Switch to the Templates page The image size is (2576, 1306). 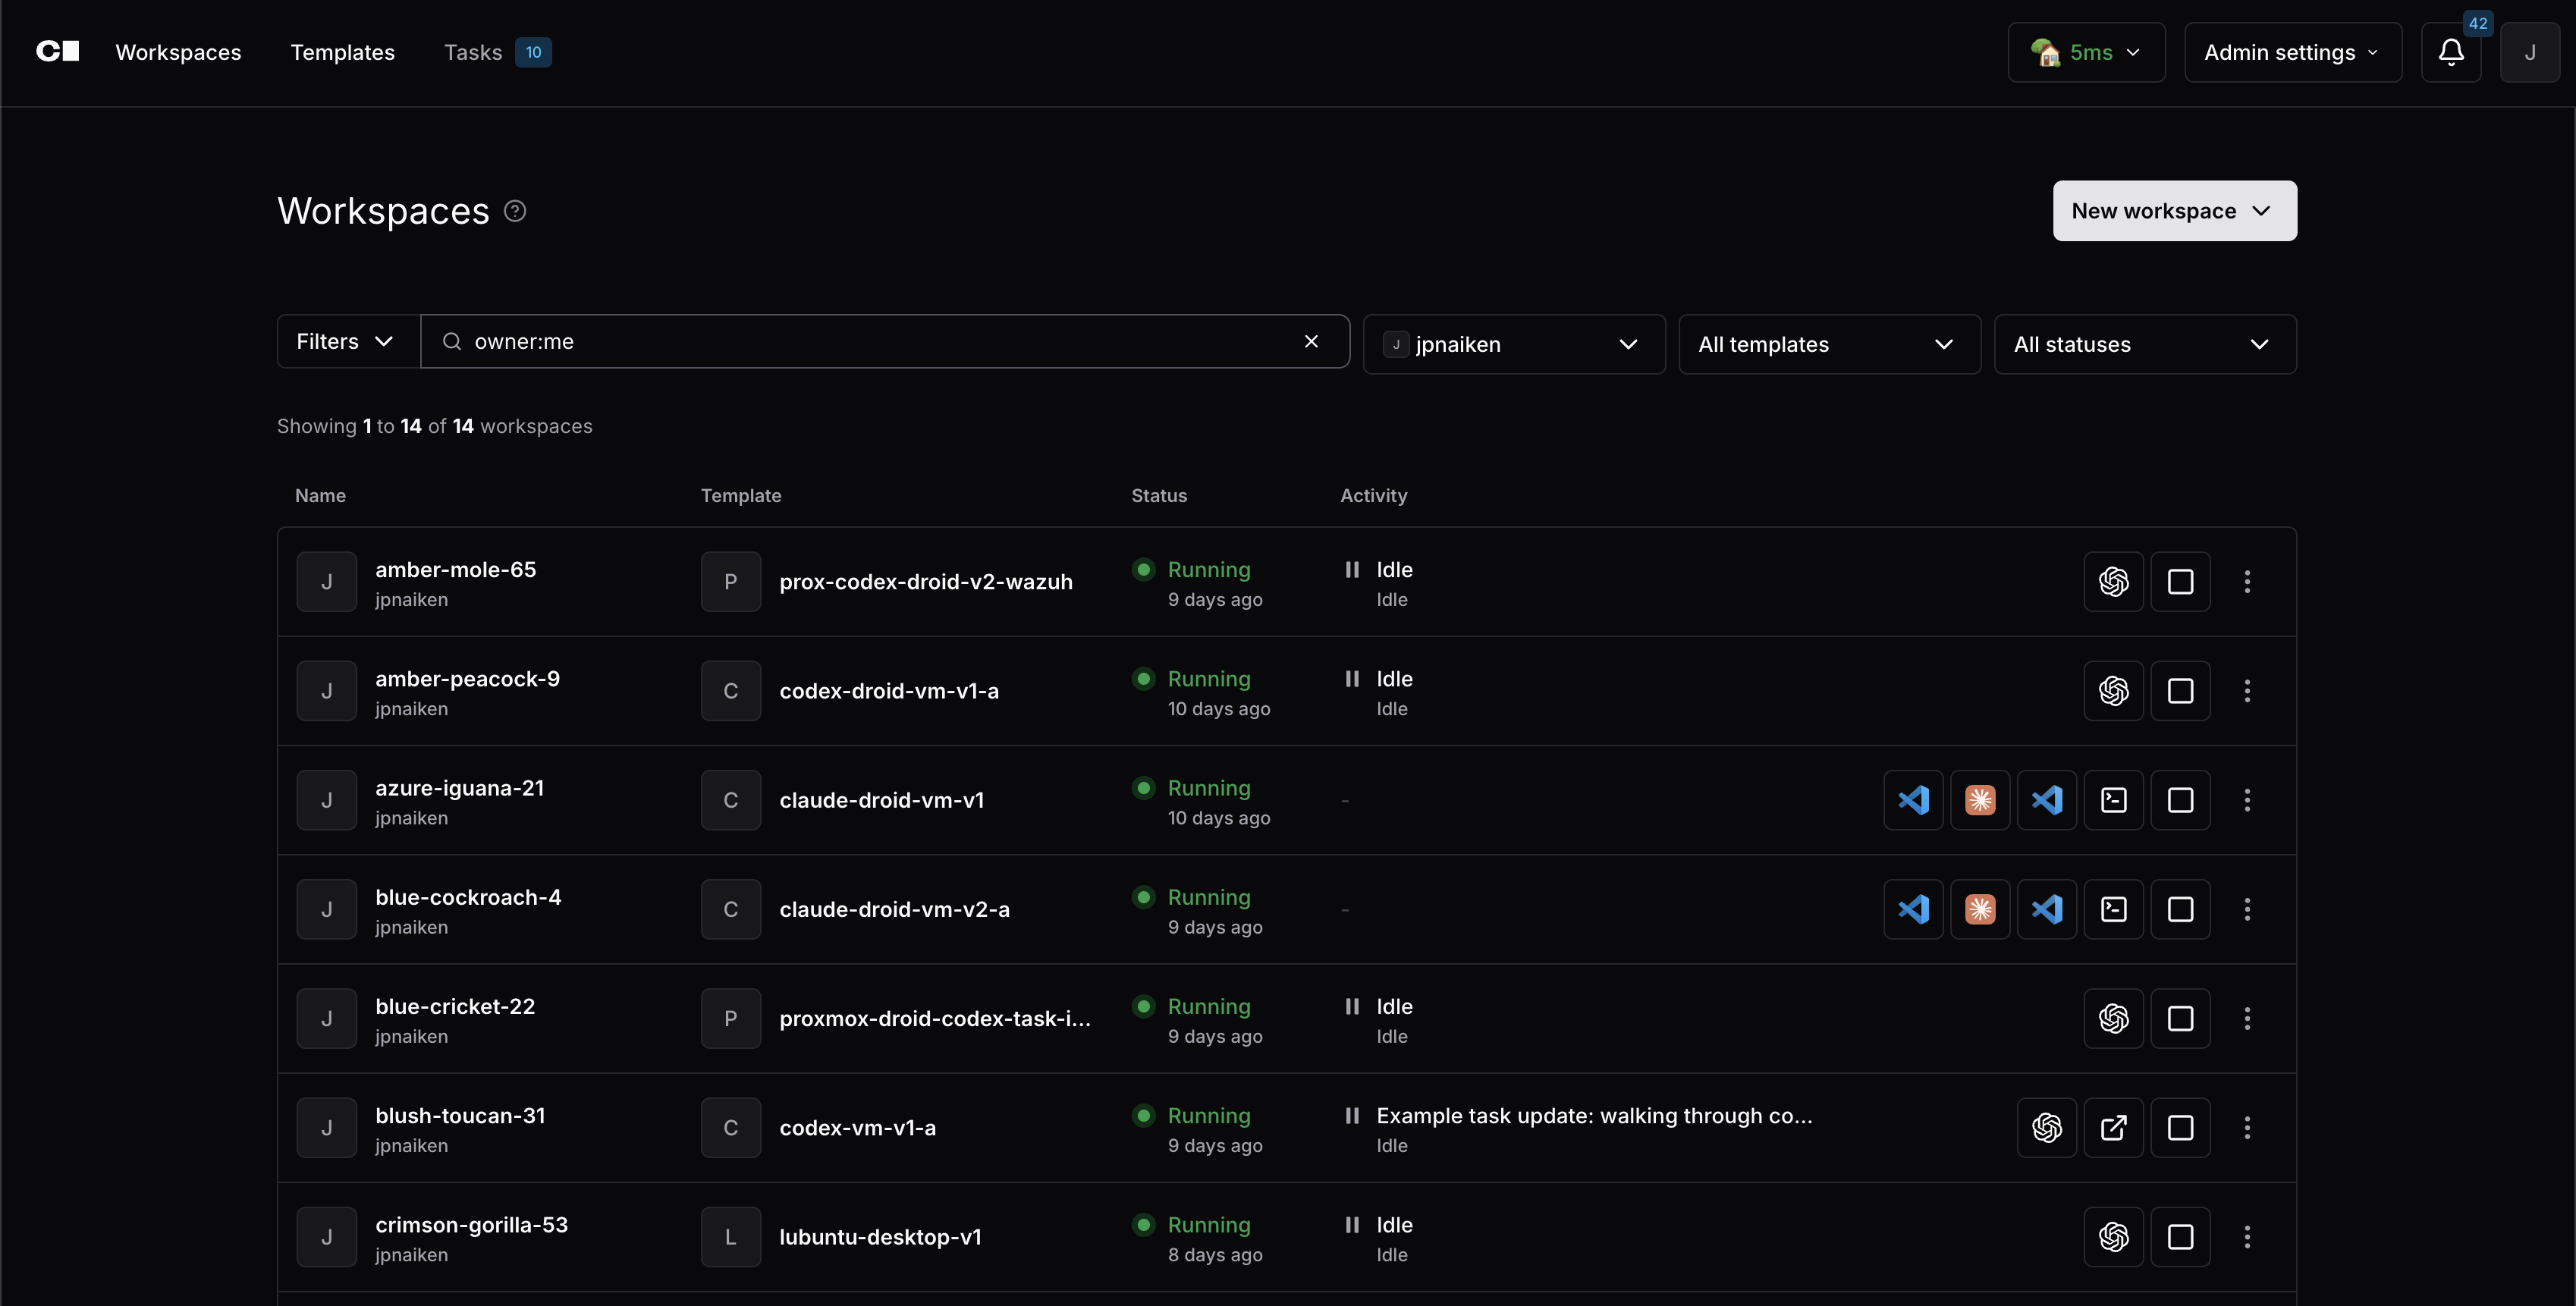click(342, 52)
